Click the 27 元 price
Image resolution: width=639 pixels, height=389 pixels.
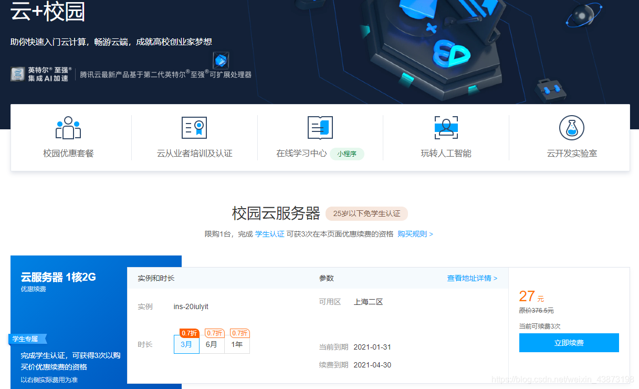tap(531, 296)
